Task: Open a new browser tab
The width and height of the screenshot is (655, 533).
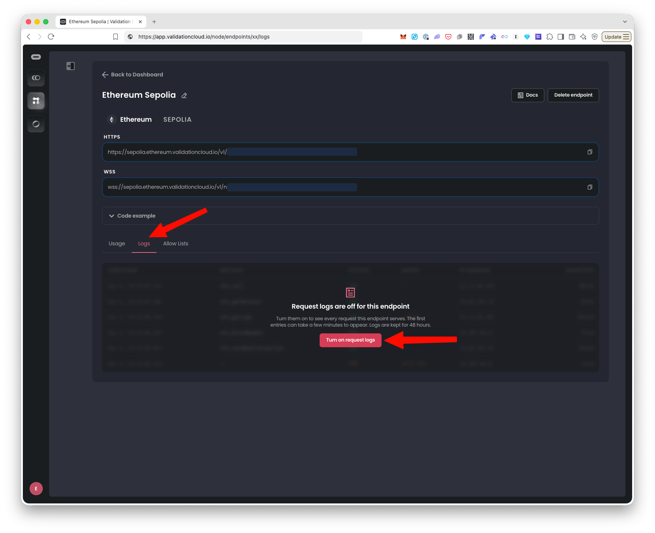Action: point(154,22)
